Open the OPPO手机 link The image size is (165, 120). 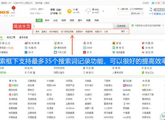click(x=109, y=117)
